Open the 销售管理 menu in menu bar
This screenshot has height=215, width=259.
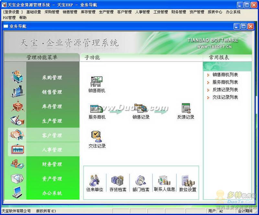coord(70,12)
